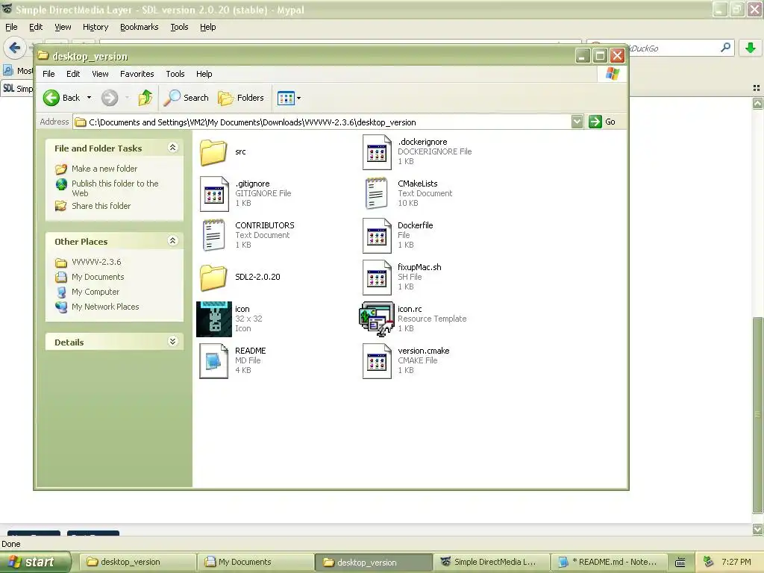
Task: Open the browser downloads green arrow
Action: (x=751, y=48)
